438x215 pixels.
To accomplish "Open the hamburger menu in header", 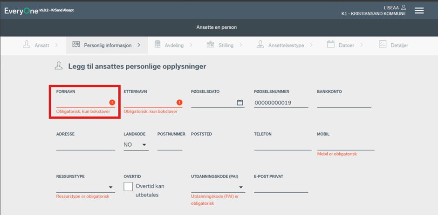I will click(x=419, y=11).
